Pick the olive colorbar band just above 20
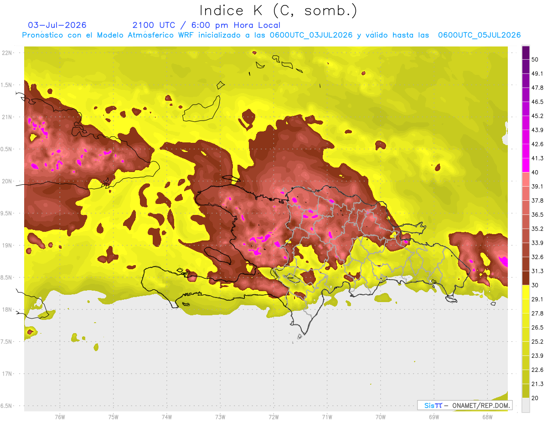547x423 pixels. (526, 391)
